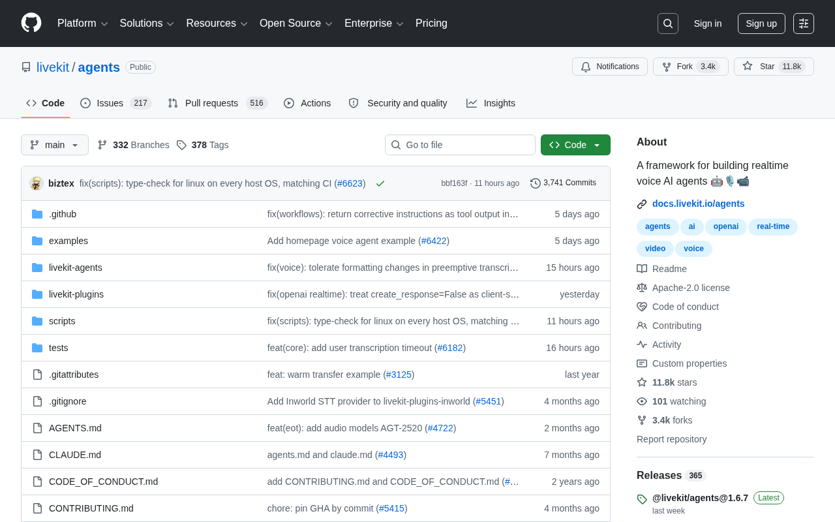Open the Apache-2.0 license link
This screenshot has width=835, height=522.
click(x=691, y=288)
